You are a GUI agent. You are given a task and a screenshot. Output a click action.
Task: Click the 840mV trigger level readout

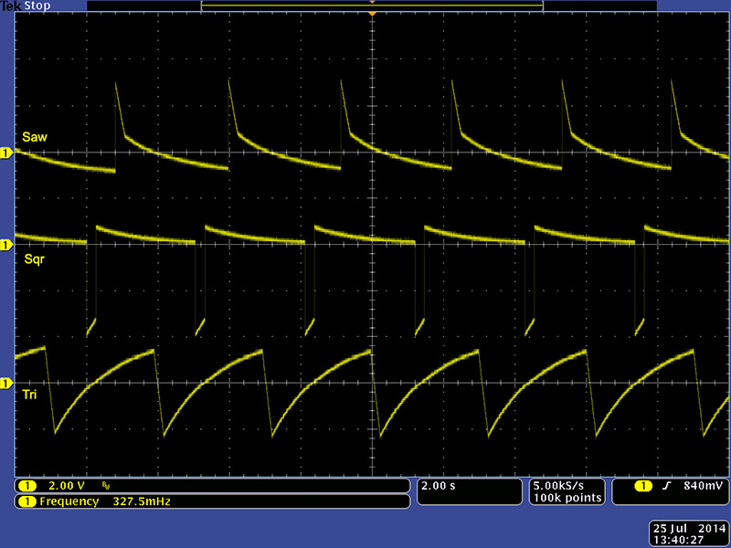click(701, 486)
